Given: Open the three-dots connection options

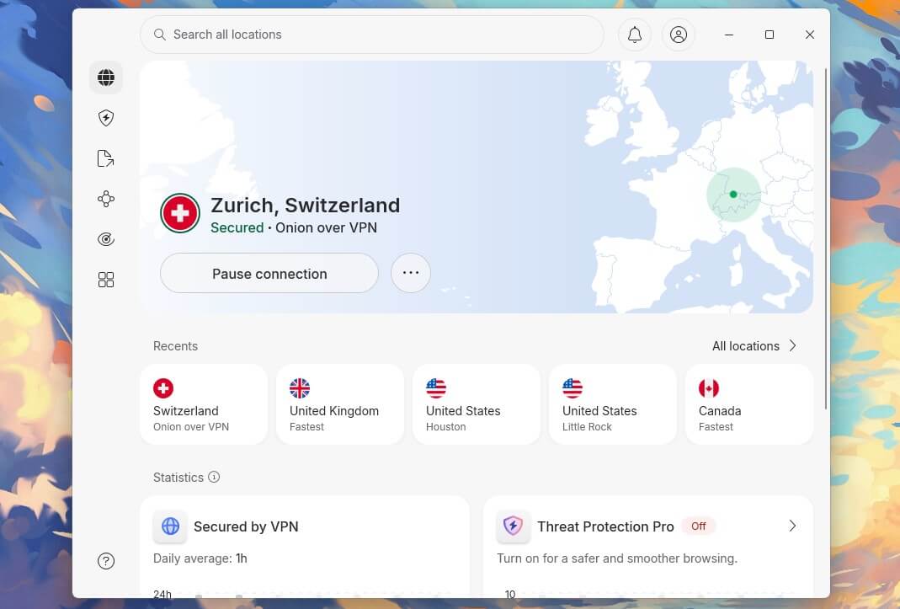Looking at the screenshot, I should coord(410,273).
